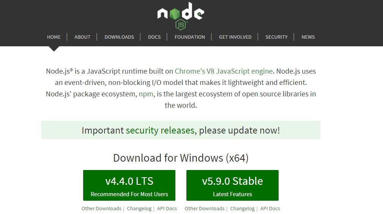Open Other Downloads under the LTS button
The image size is (383, 214).
pyautogui.click(x=101, y=208)
